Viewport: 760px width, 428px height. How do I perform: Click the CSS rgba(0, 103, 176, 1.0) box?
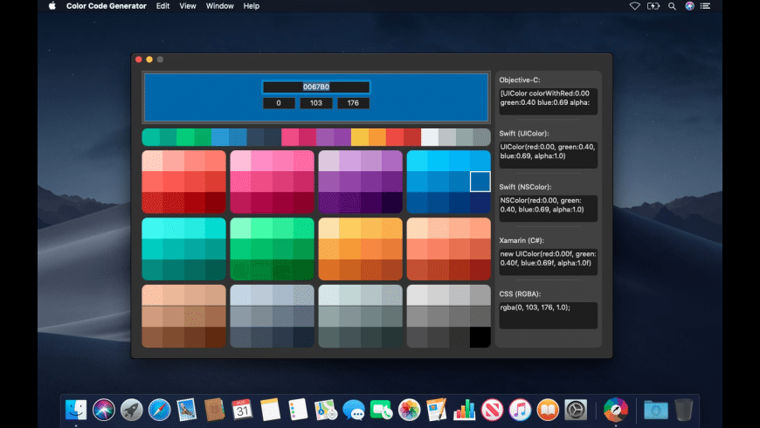[549, 315]
